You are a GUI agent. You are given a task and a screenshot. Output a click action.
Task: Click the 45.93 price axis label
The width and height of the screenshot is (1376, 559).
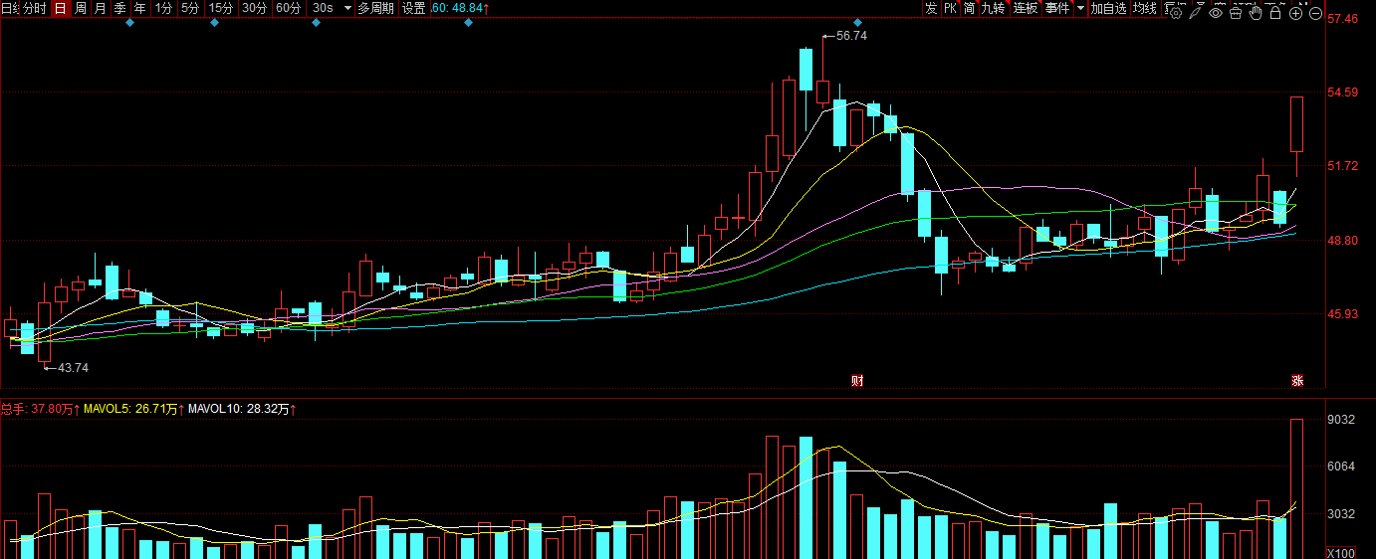(x=1342, y=314)
